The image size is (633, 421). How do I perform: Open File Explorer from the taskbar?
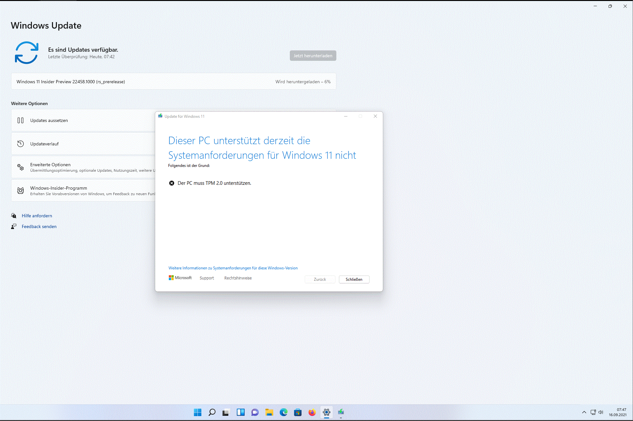(269, 413)
